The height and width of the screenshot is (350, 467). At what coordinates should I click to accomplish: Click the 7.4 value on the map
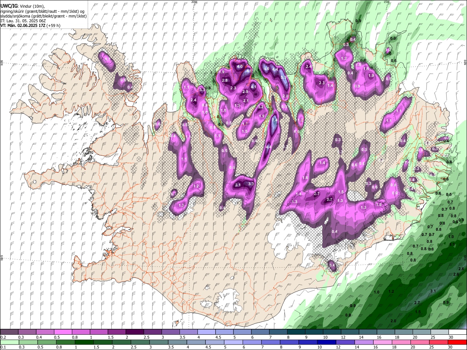coord(275,120)
